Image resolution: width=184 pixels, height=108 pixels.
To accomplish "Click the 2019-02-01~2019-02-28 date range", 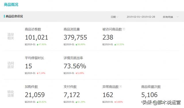I will click(141, 17).
